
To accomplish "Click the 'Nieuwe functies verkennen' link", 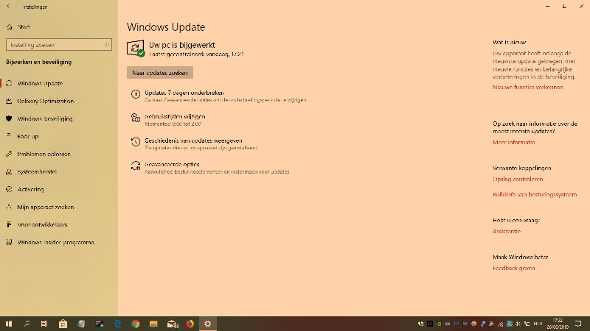I will pos(528,87).
